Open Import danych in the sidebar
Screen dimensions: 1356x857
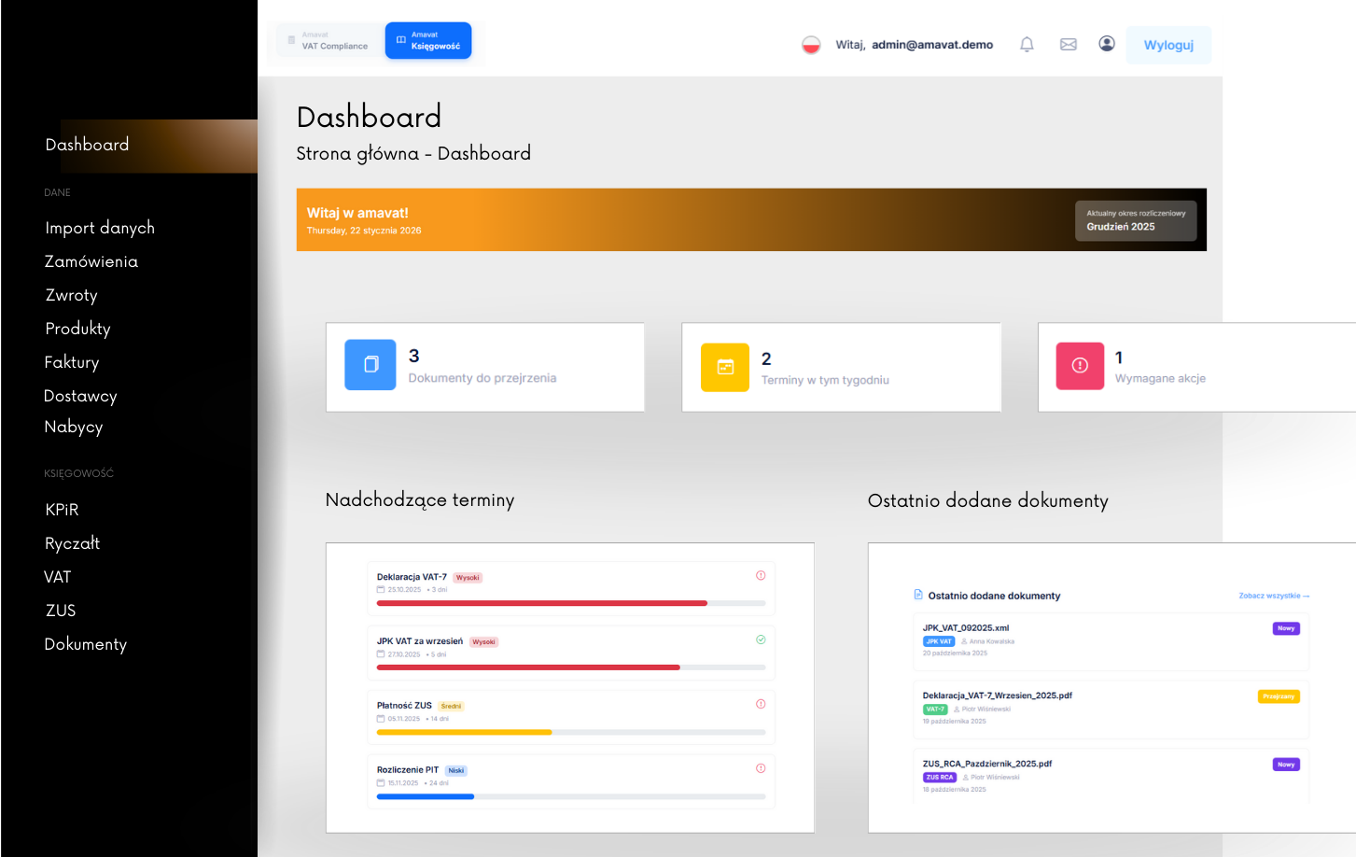(100, 228)
